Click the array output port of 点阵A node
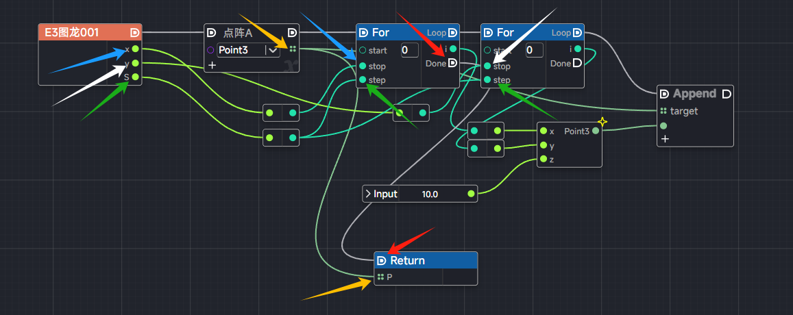This screenshot has width=793, height=315. [293, 49]
